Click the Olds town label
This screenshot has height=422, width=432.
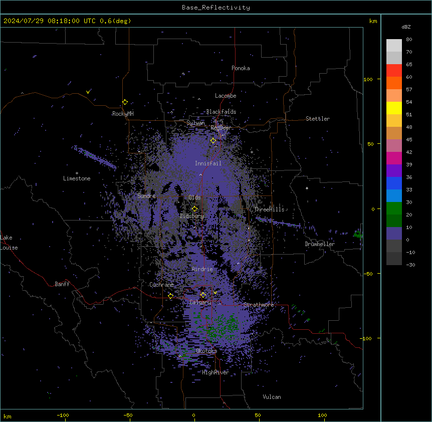tap(194, 197)
